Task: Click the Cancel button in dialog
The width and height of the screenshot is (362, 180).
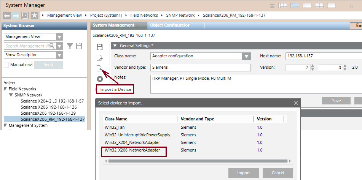Action: [x=277, y=173]
